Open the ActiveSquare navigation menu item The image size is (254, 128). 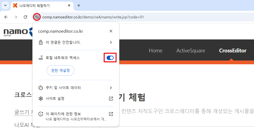pyautogui.click(x=191, y=51)
